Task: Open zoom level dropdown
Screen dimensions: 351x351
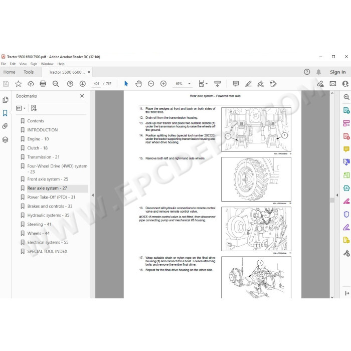Action: point(190,84)
